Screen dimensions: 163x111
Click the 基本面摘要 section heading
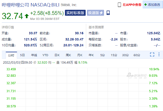click(96, 27)
